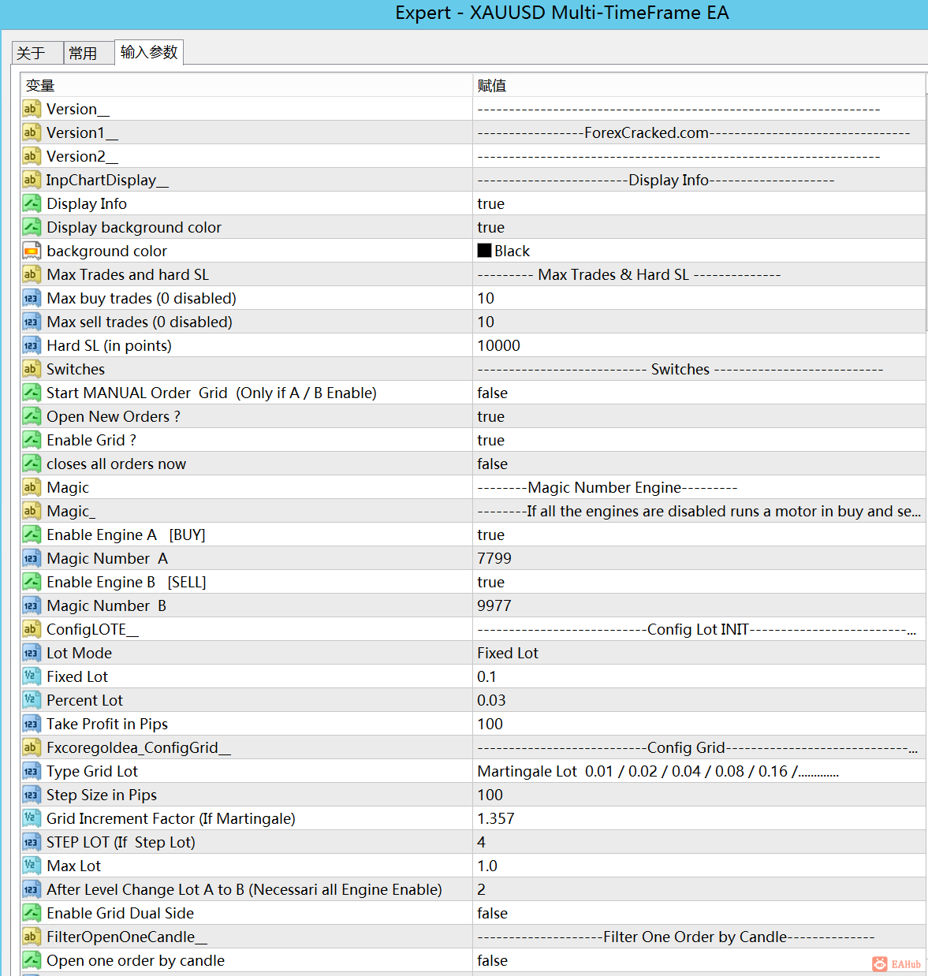Click the boolean icon beside Start MANUAL Order Grid
This screenshot has width=928, height=976.
(32, 393)
